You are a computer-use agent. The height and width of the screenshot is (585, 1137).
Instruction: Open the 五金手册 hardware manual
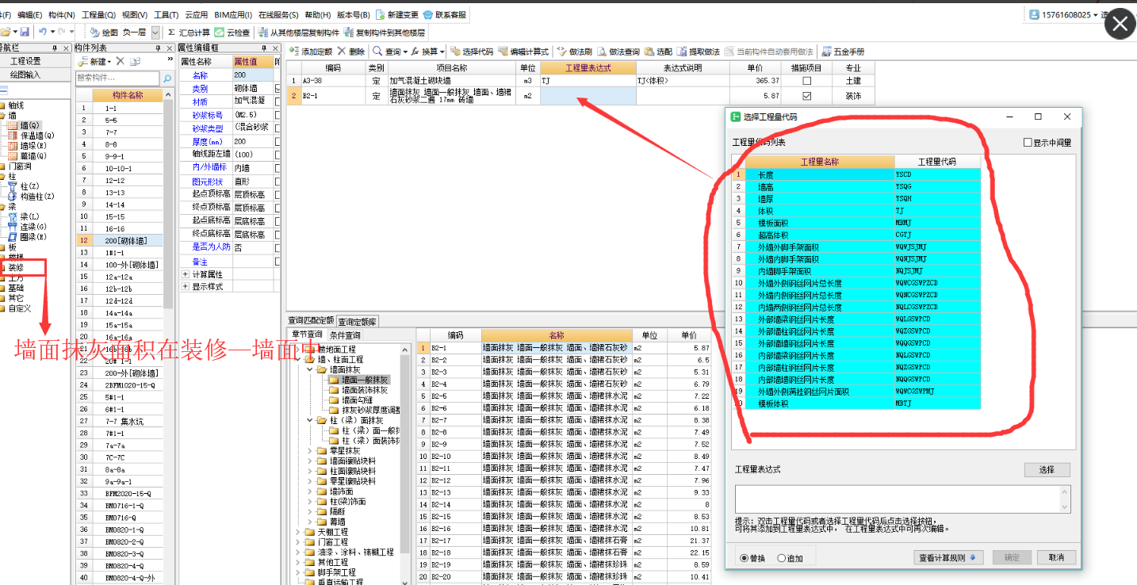(843, 52)
